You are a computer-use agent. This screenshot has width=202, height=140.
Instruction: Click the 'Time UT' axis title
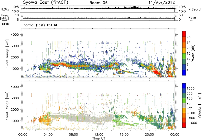pos(99,138)
